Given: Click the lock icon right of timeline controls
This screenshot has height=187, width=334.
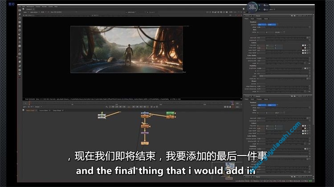Looking at the screenshot, I should click(x=230, y=107).
